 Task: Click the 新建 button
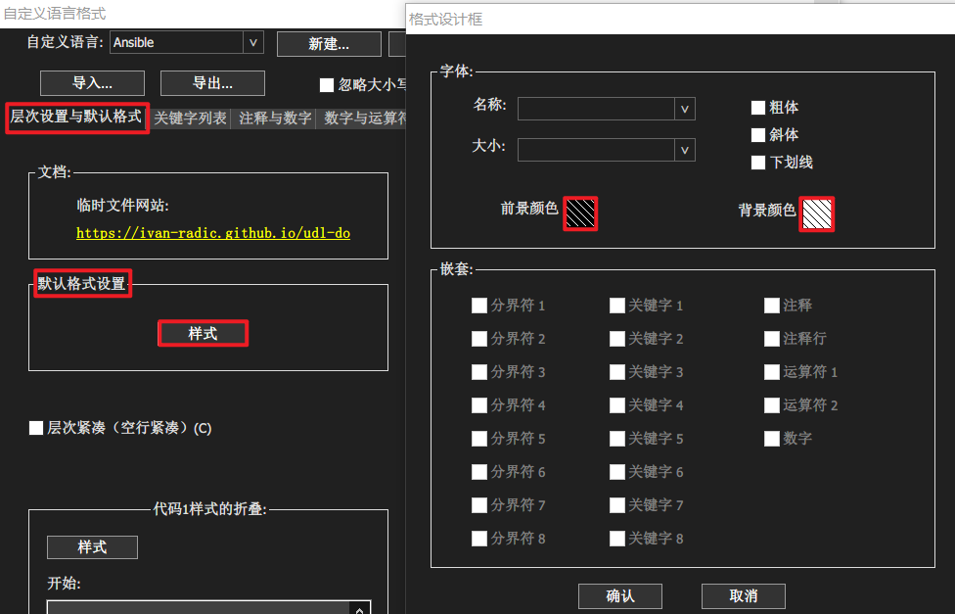point(329,43)
